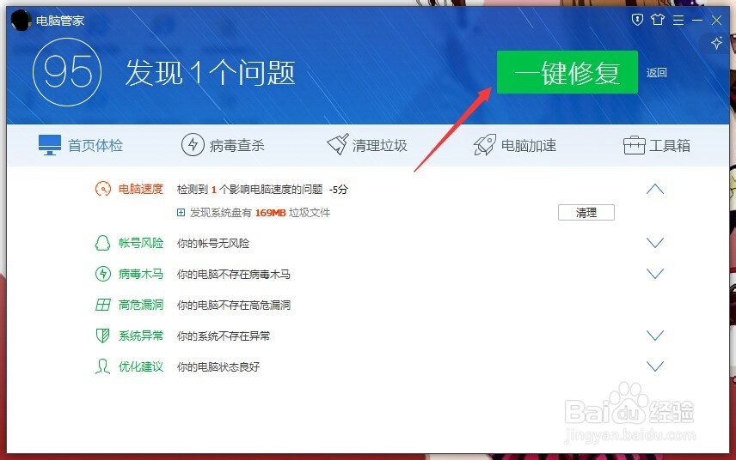Image resolution: width=736 pixels, height=460 pixels.
Task: Click the toolbox icon for 工具箱
Action: (635, 145)
